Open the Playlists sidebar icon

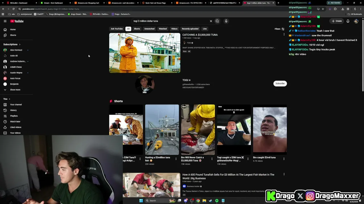(5, 116)
